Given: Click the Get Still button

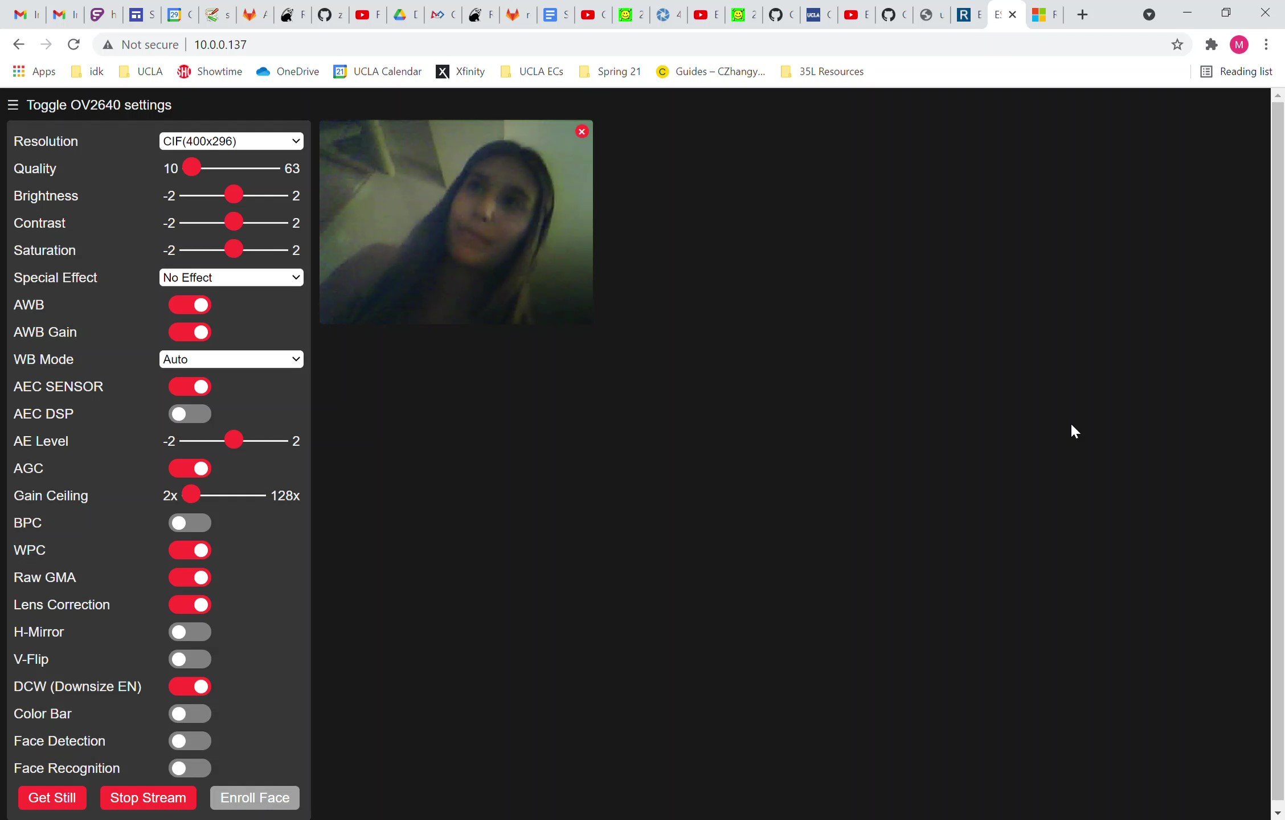Looking at the screenshot, I should click(x=52, y=798).
